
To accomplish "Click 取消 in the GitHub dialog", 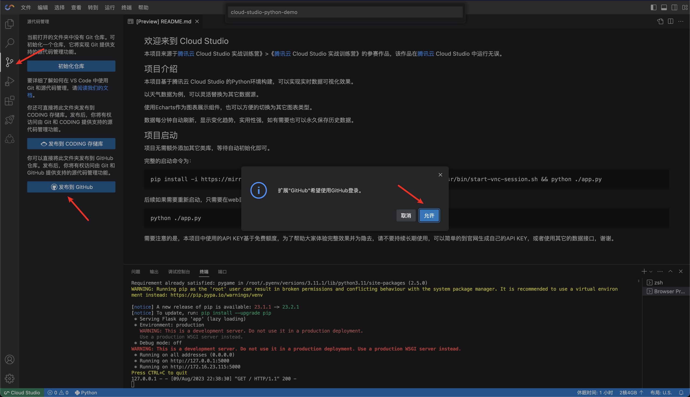I will pos(406,215).
